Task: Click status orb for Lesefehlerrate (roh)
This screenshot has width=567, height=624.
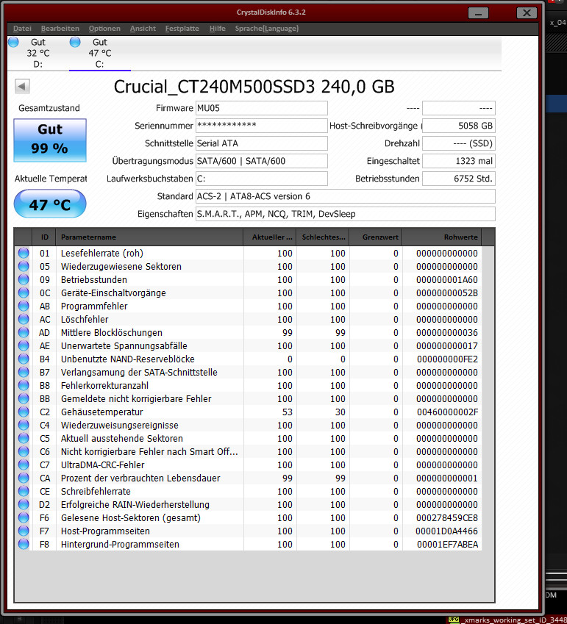Action: pos(24,253)
